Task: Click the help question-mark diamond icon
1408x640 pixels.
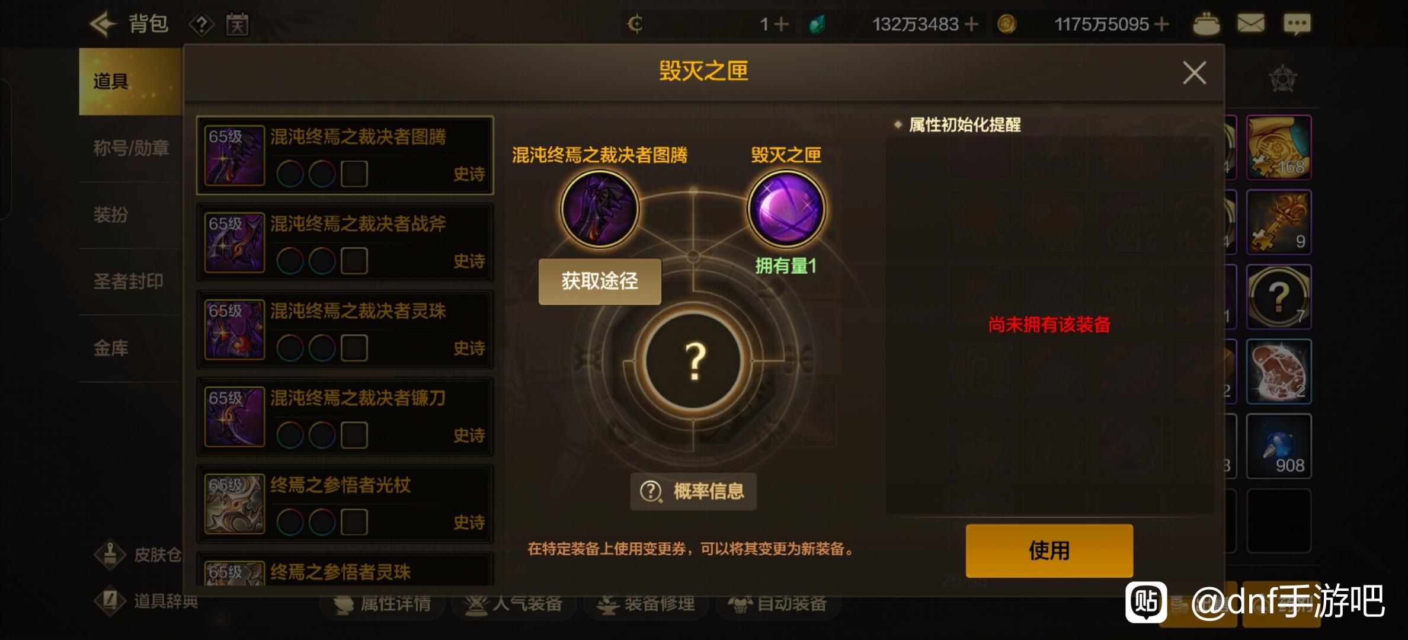Action: click(201, 24)
